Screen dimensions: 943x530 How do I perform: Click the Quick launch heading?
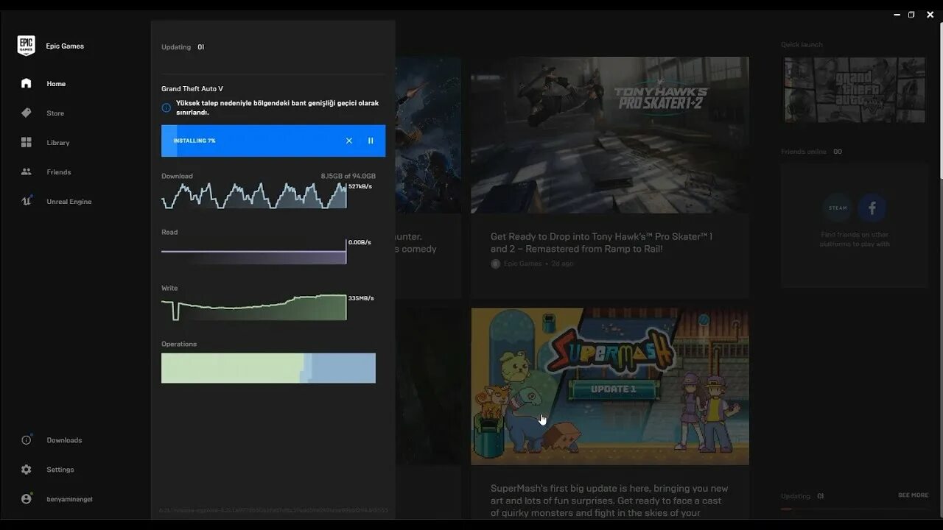tap(802, 45)
